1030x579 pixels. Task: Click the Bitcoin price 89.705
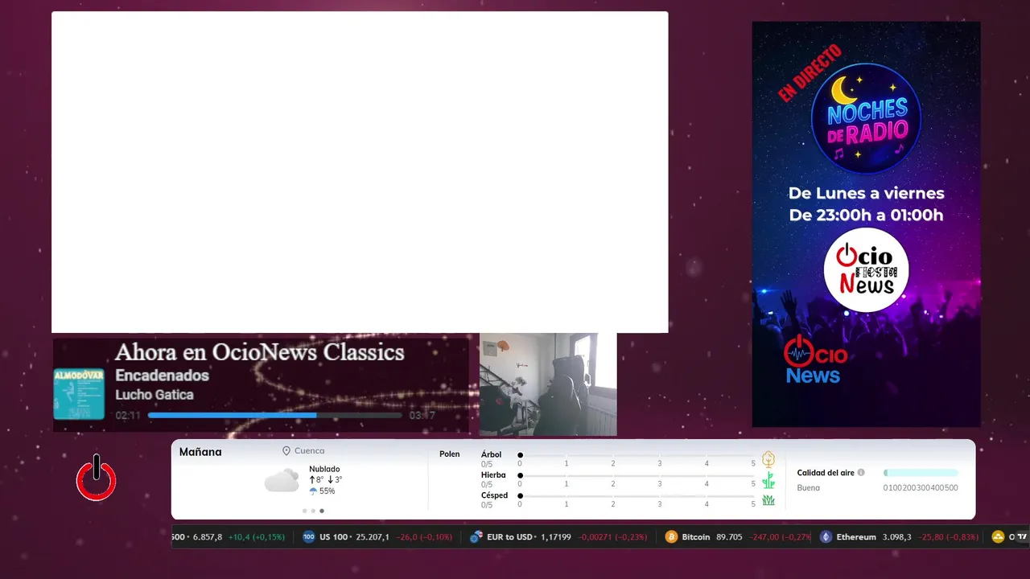pos(728,537)
